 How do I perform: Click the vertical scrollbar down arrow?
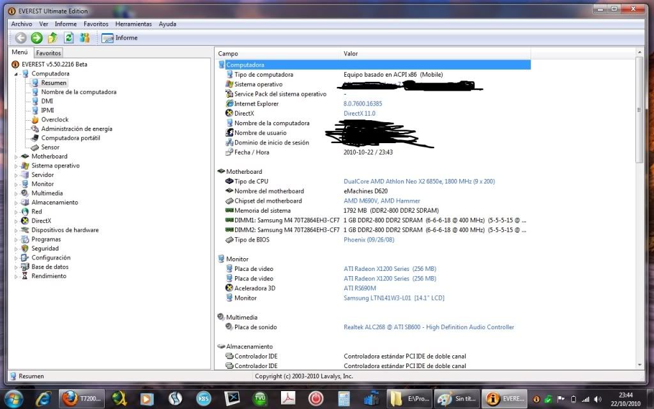click(639, 365)
